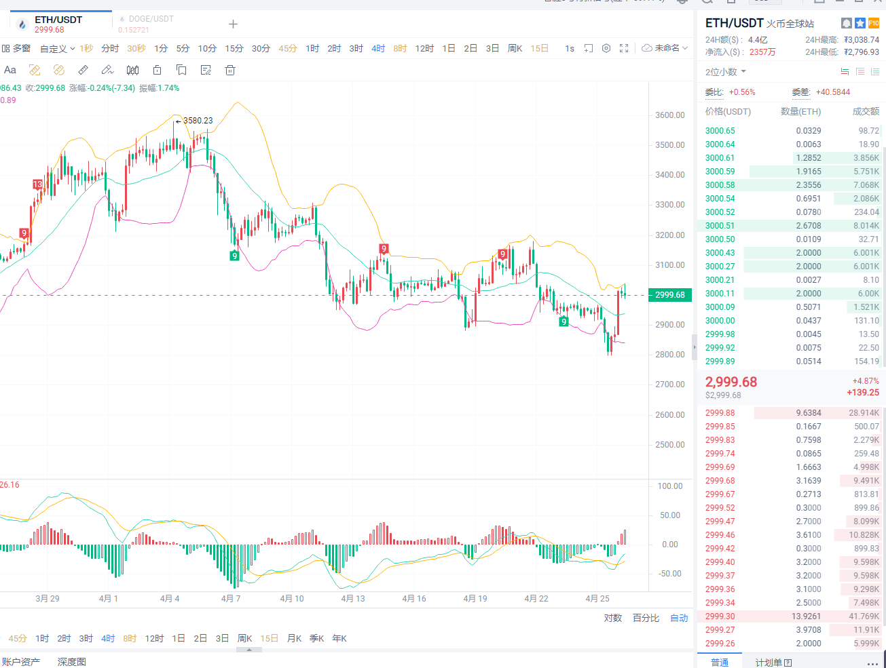Show buy orders only (green list icon)

click(875, 72)
